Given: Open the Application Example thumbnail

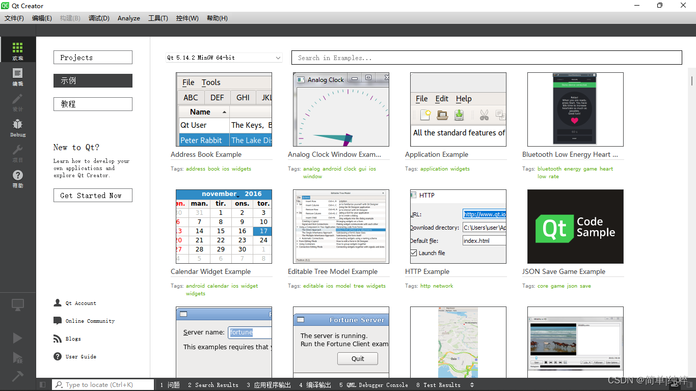Looking at the screenshot, I should (x=459, y=109).
